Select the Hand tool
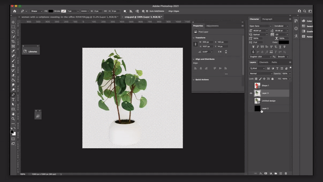 (x=13, y=114)
